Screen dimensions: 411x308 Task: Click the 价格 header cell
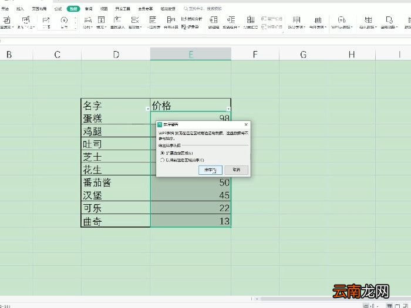pyautogui.click(x=191, y=105)
